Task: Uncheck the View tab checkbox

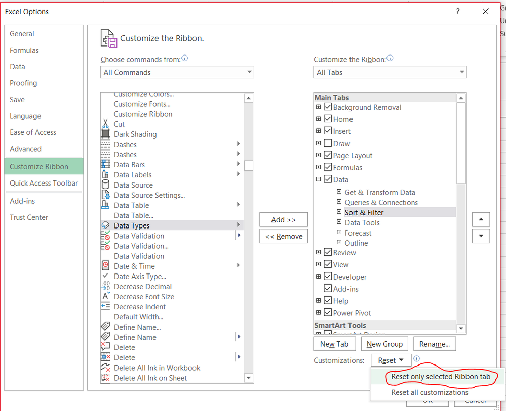Action: 328,264
